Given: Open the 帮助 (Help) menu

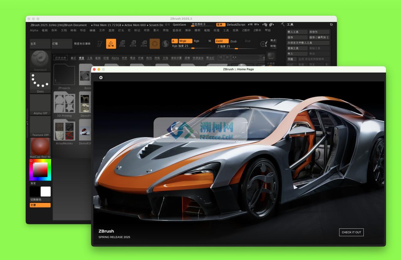Looking at the screenshot, I should (268, 30).
